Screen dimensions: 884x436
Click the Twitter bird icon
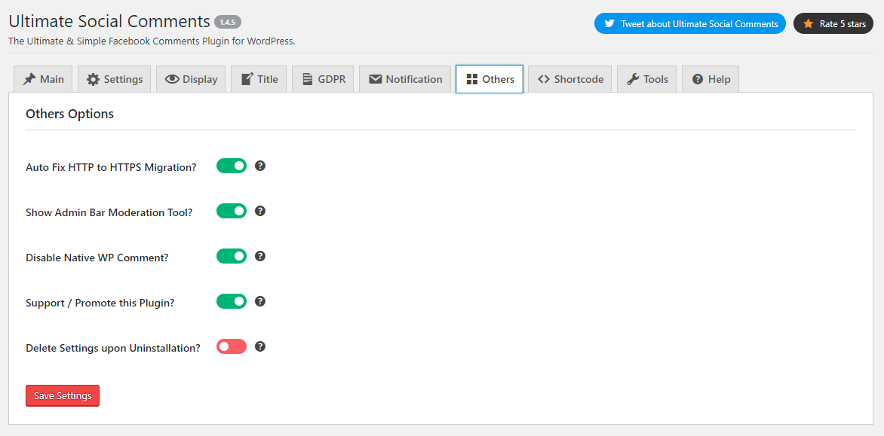coord(609,24)
